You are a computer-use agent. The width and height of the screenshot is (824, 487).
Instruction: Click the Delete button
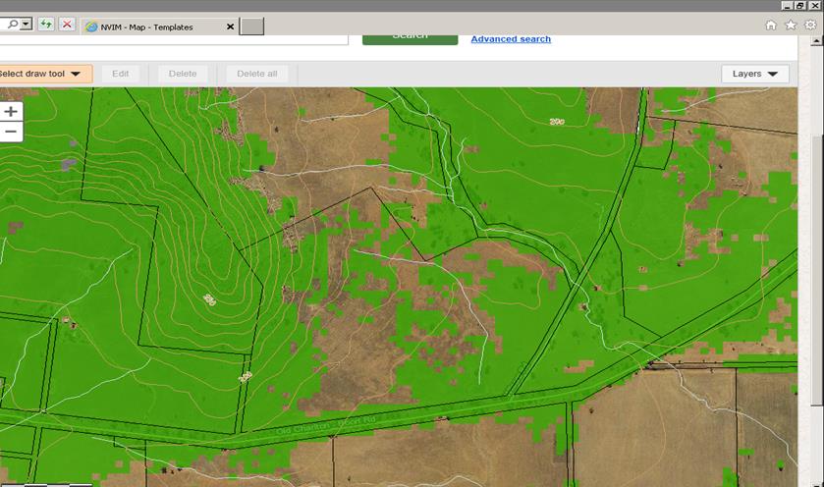coord(183,74)
